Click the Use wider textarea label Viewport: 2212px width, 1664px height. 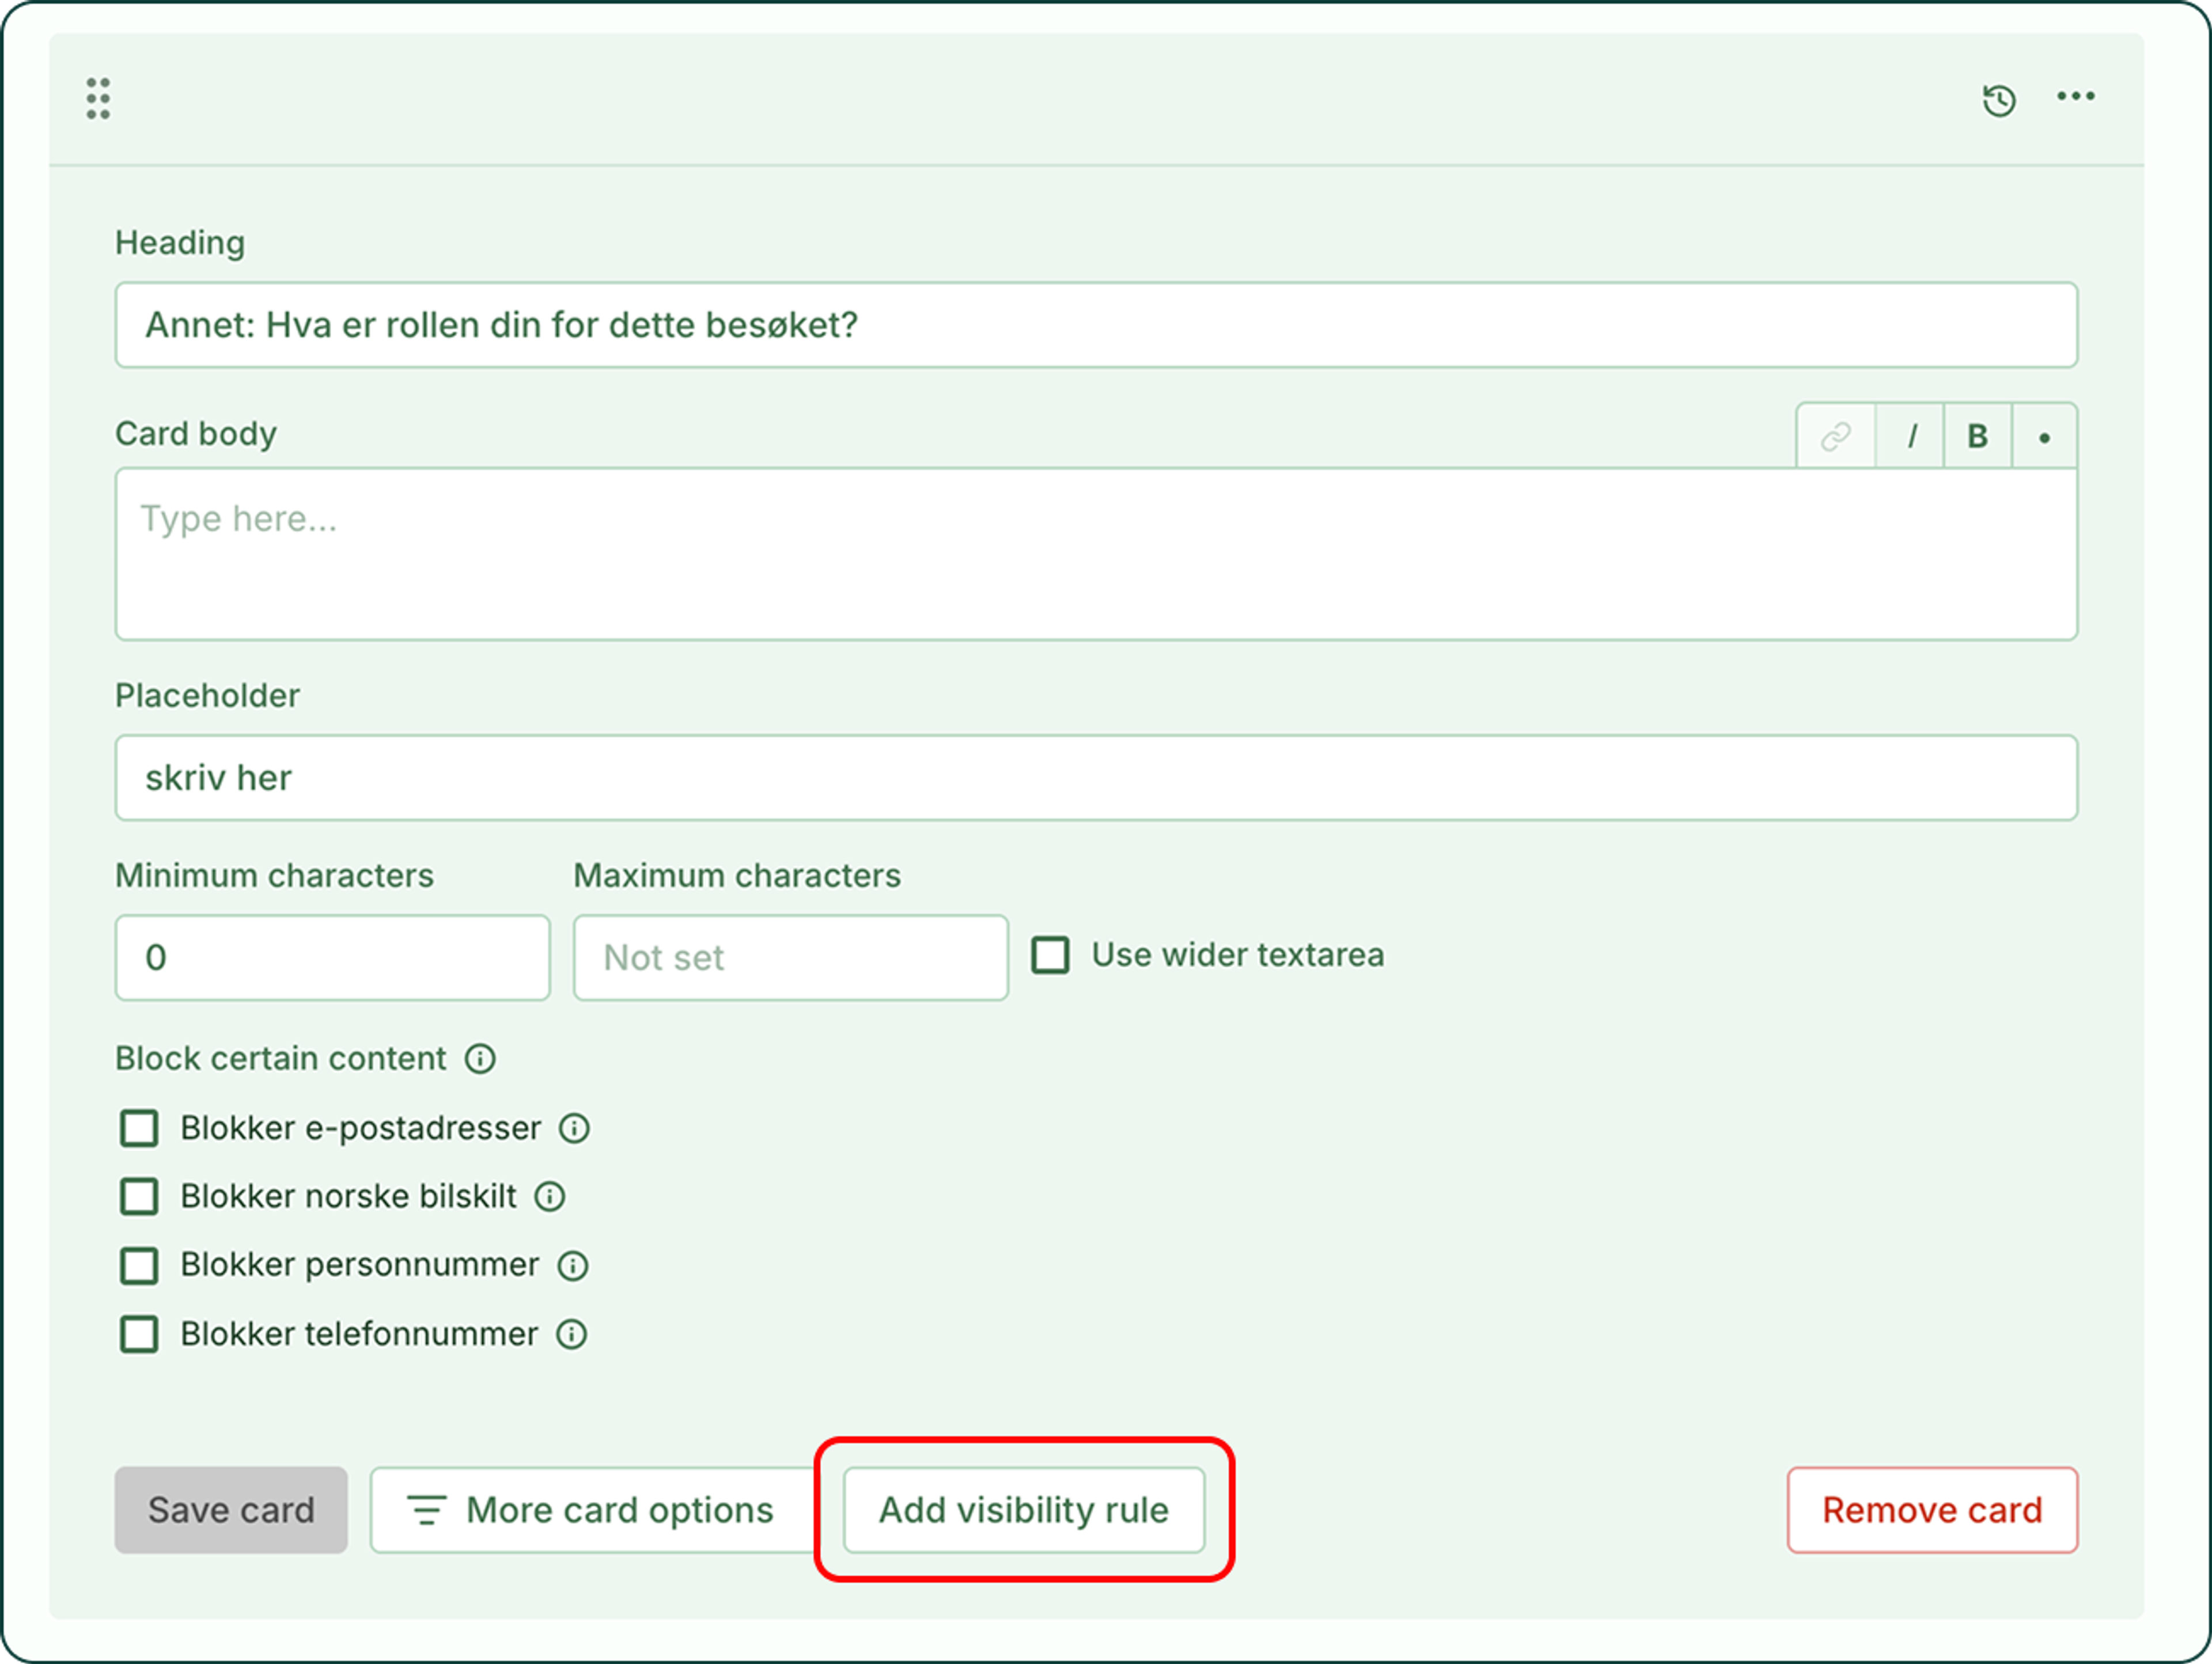[1238, 955]
